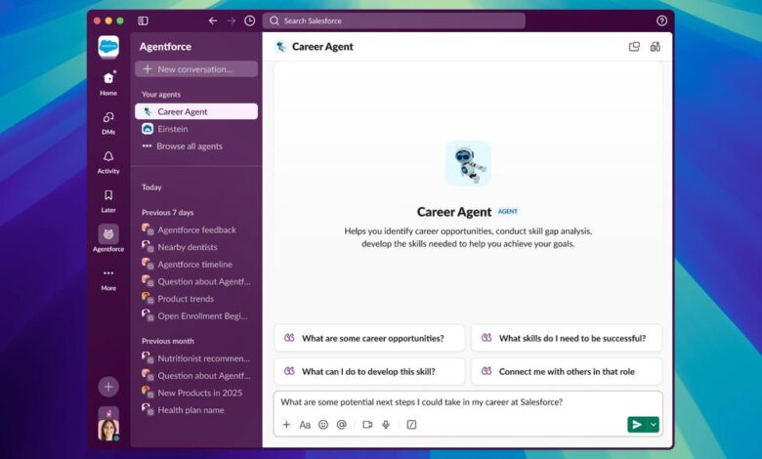Image resolution: width=762 pixels, height=459 pixels.
Task: Open Product trends conversation
Action: point(196,299)
